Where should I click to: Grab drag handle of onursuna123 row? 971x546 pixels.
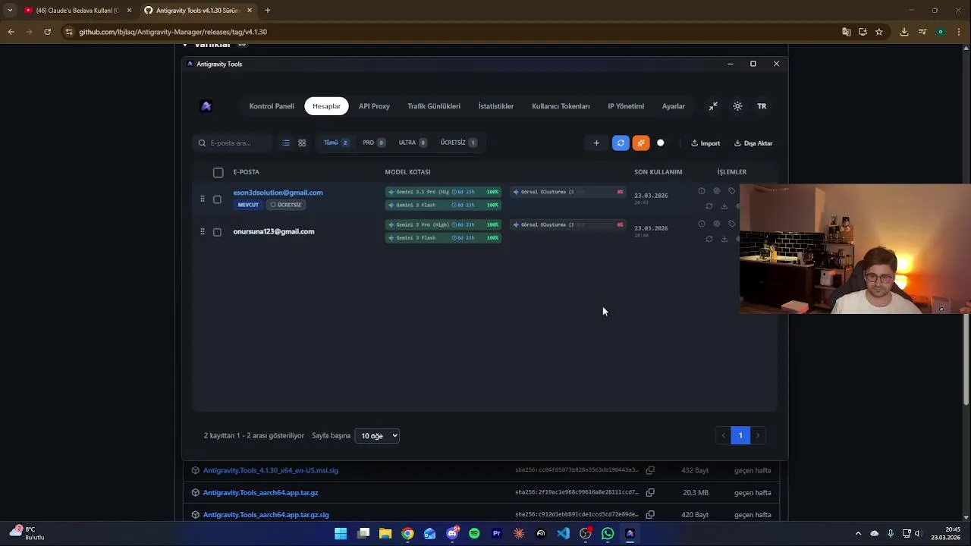coord(202,231)
